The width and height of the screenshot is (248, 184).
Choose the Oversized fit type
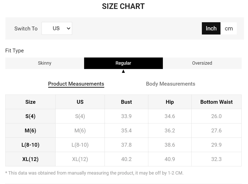coord(202,63)
